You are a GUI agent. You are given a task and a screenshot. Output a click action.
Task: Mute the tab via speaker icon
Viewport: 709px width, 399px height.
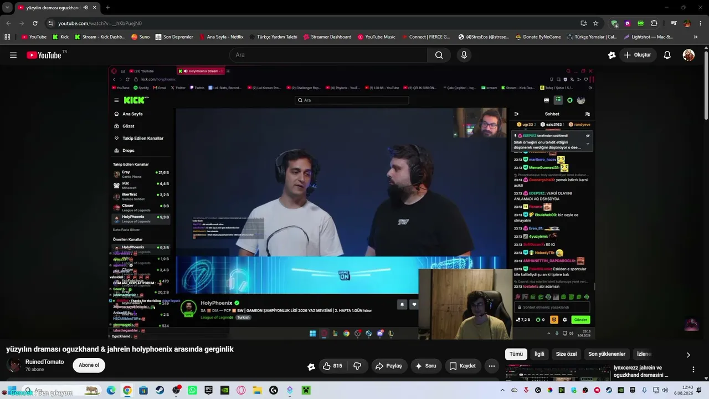85,8
